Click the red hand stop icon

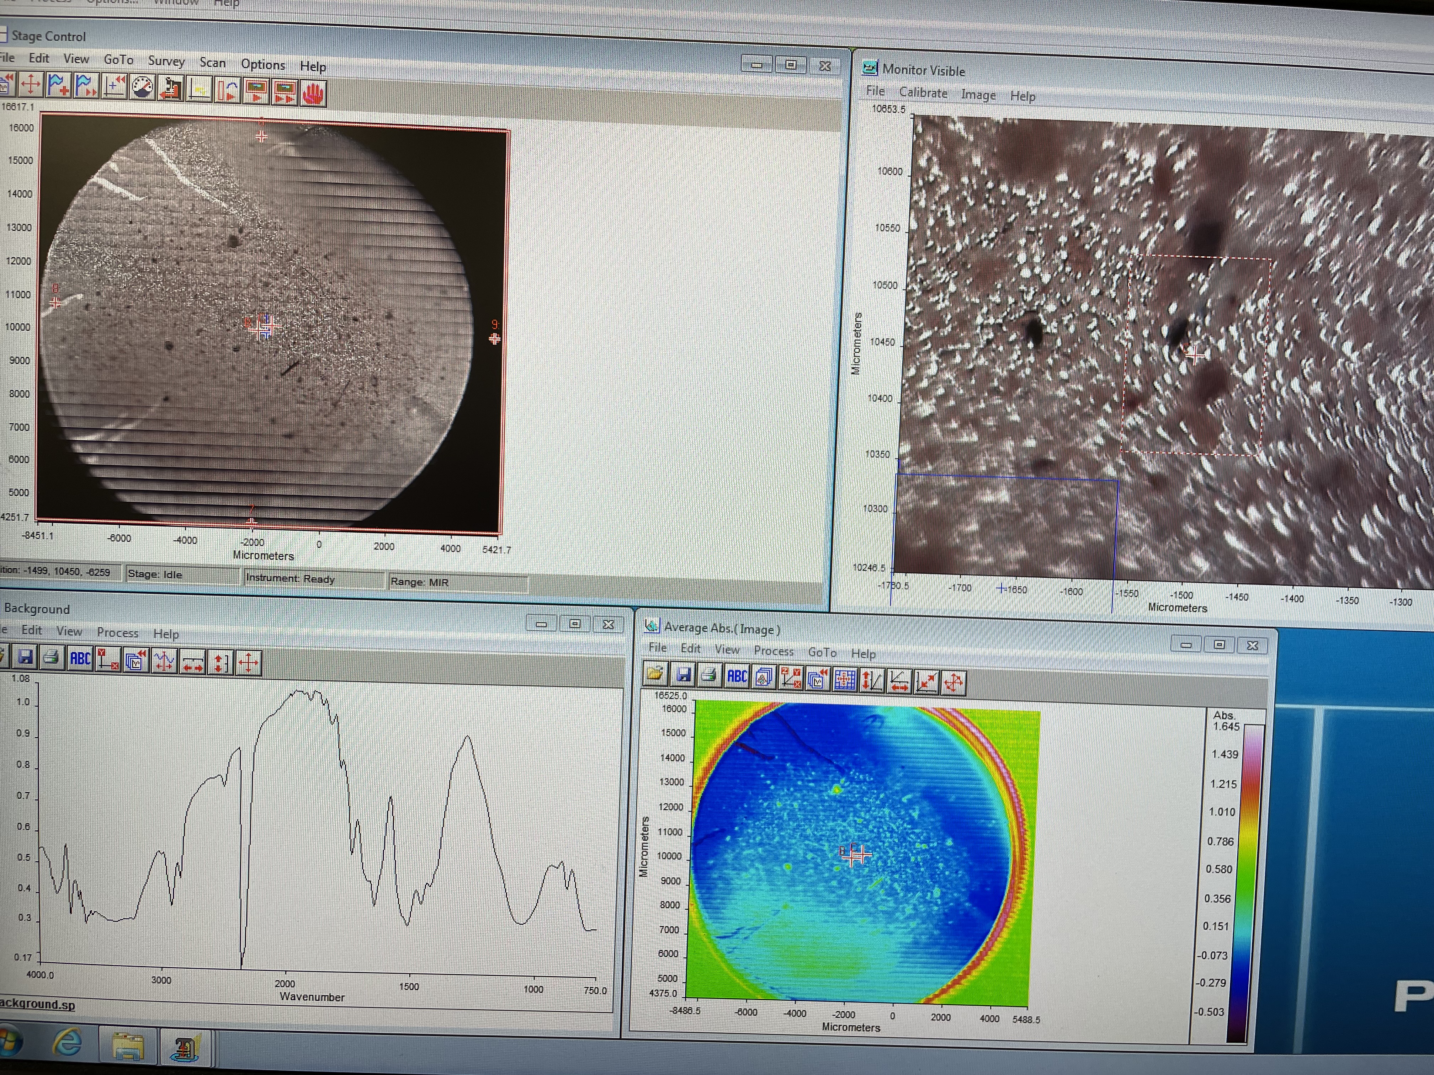click(313, 94)
